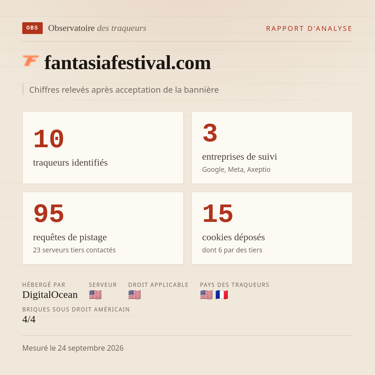This screenshot has width=375, height=375.
Task: Click the French flag under Pays des traqueurs
Action: click(222, 295)
